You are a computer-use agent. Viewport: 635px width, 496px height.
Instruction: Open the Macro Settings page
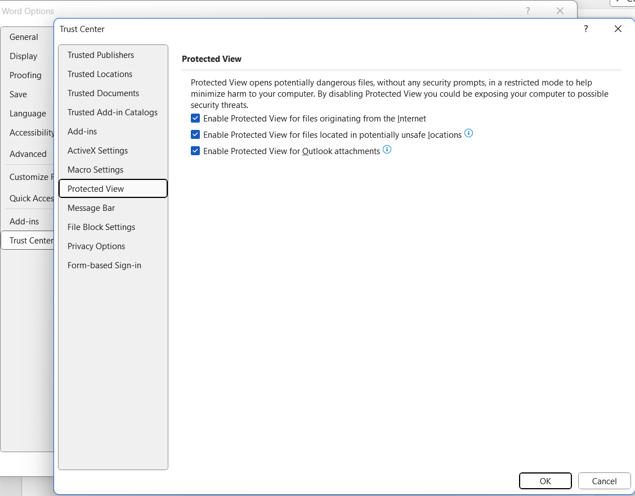tap(95, 169)
